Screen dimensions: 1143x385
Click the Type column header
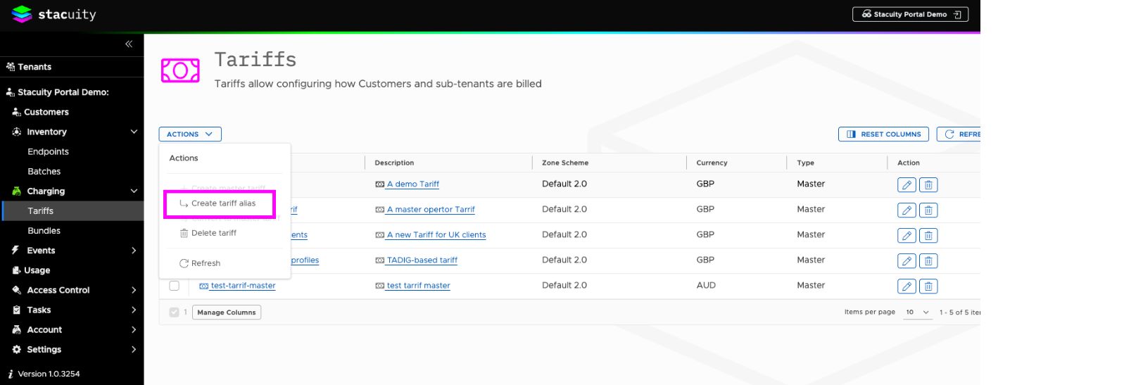pos(805,163)
